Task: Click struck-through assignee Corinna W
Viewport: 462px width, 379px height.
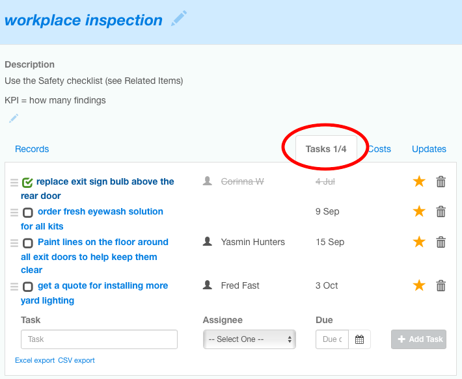Action: pyautogui.click(x=243, y=181)
